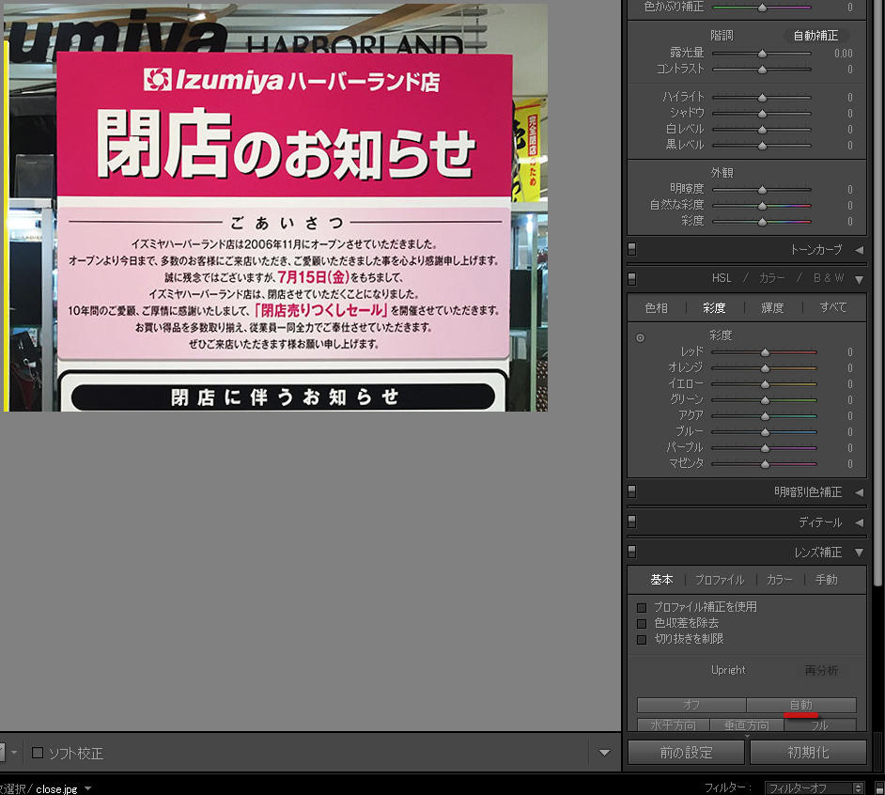Click the right panel vertical scrollbar
This screenshot has height=795, width=885.
pyautogui.click(x=878, y=293)
